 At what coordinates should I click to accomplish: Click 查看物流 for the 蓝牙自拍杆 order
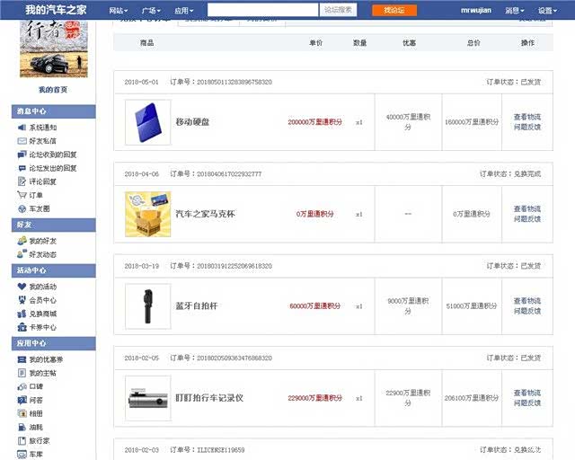[527, 301]
